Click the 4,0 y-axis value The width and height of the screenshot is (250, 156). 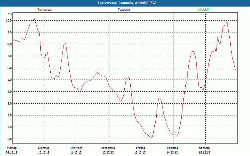coord(9,92)
